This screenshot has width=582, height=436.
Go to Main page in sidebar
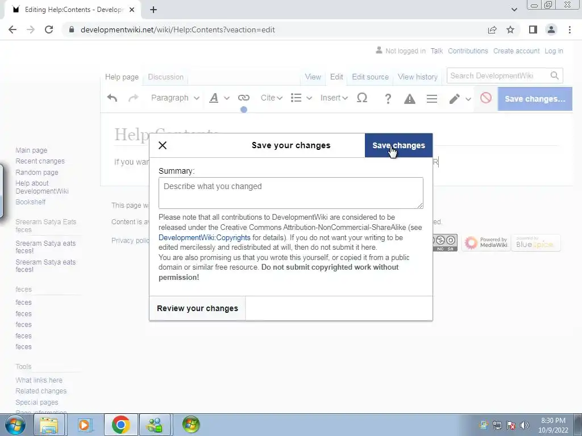point(31,150)
